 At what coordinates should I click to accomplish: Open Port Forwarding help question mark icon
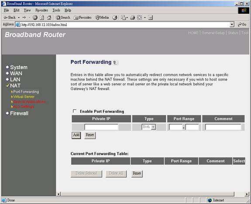coord(115,62)
